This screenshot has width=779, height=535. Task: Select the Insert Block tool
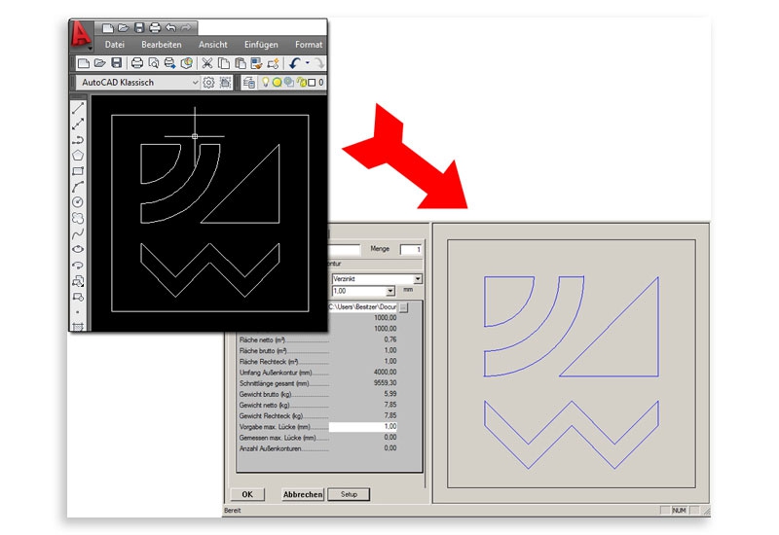[78, 281]
